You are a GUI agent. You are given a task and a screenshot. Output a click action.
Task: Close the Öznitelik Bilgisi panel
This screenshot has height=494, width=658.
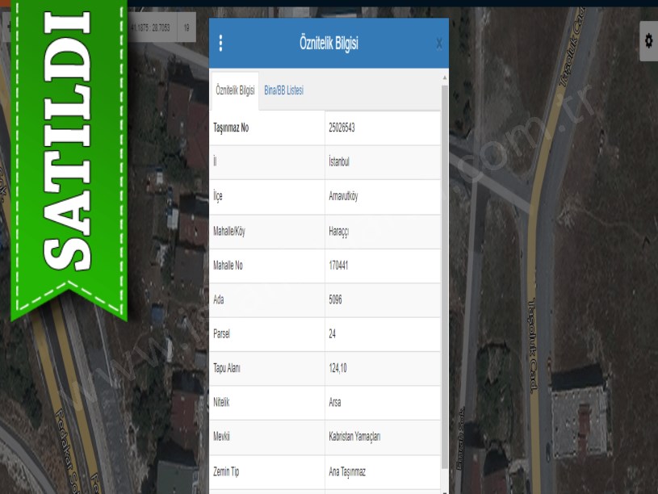coord(438,44)
